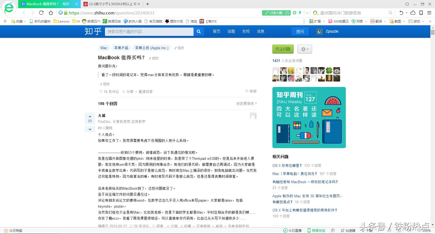Open the Lenovo bookmark folder

pos(61,21)
